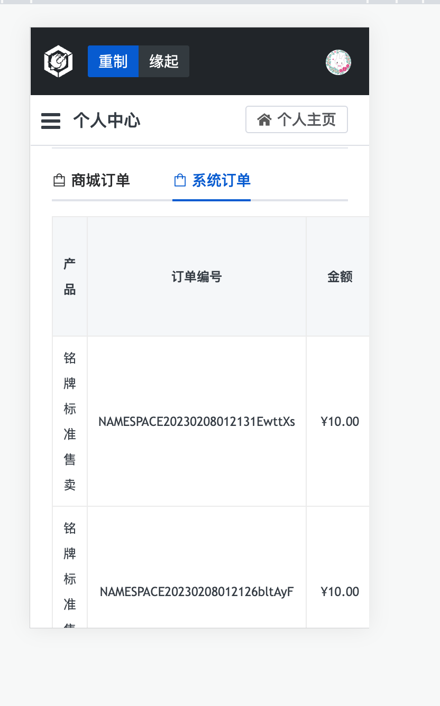
Task: Click the shopping bag icon beside 商城订单
Action: 59,181
